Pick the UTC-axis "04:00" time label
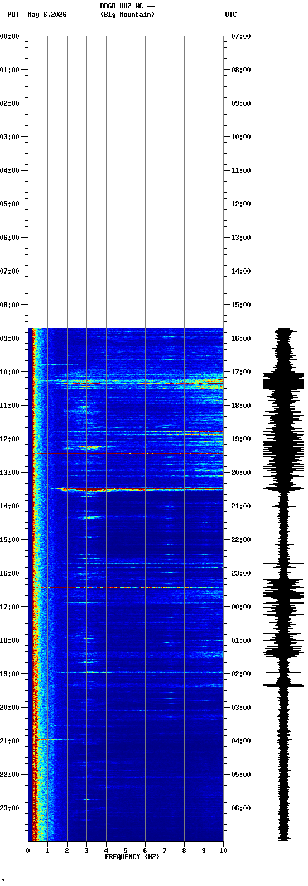 tap(241, 741)
